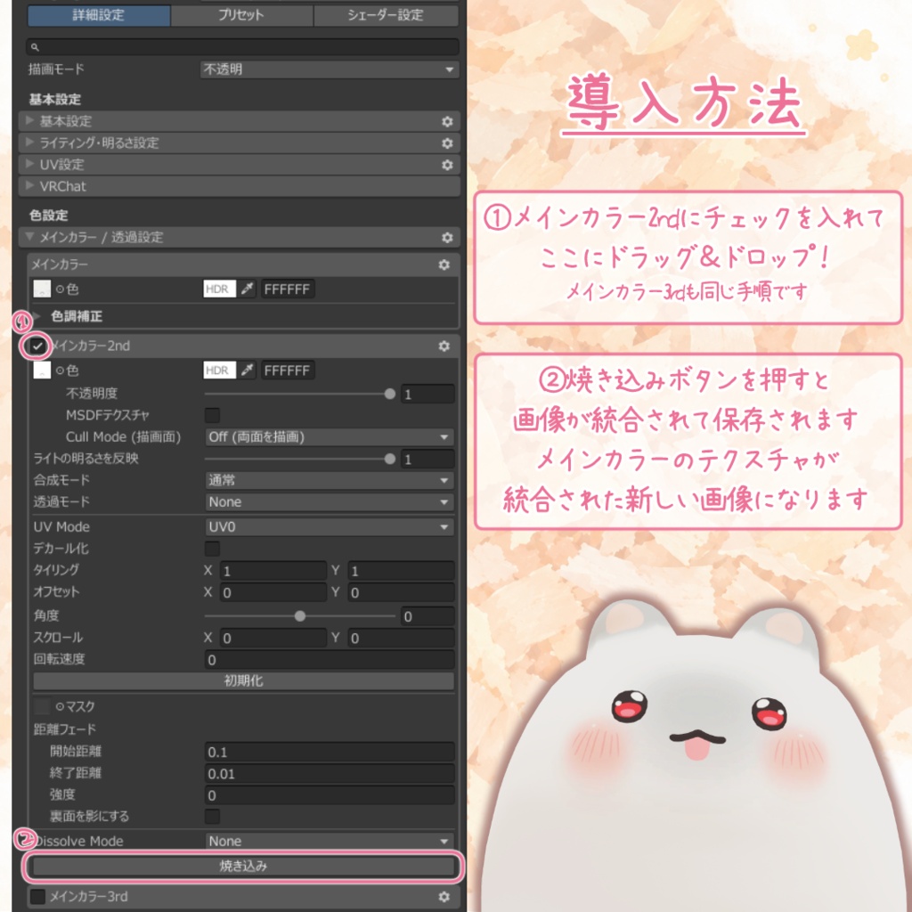Switch to プリセット tab

click(241, 15)
